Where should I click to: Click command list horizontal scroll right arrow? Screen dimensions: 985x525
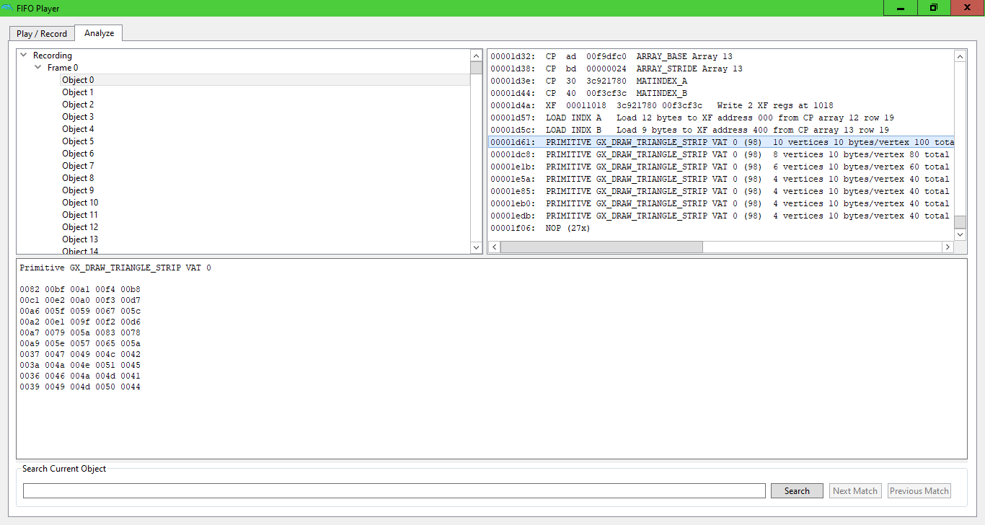click(x=948, y=247)
